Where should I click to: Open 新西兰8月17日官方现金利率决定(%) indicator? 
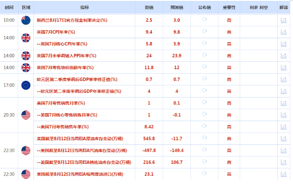coord(72,20)
